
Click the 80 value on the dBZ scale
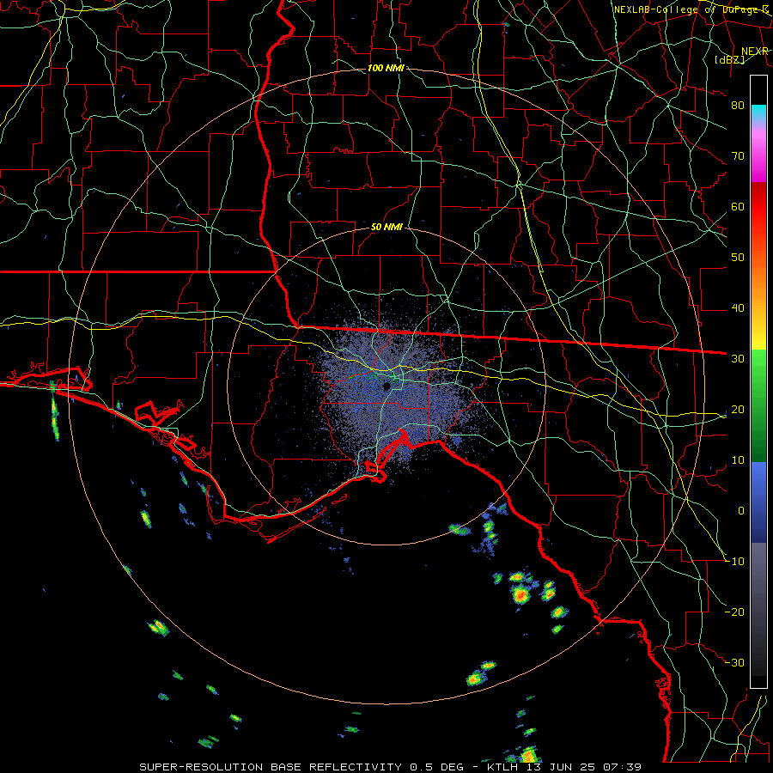point(738,105)
